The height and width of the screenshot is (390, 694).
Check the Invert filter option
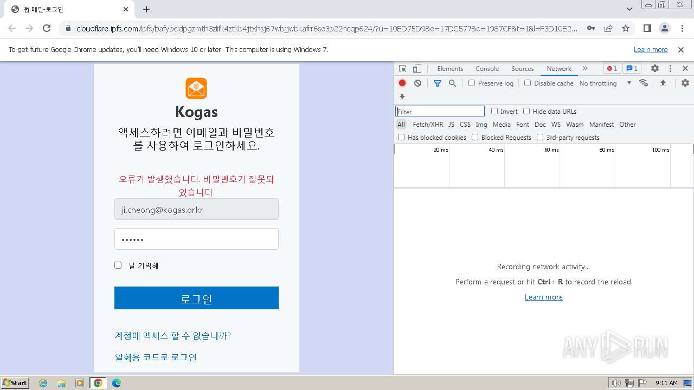pyautogui.click(x=494, y=111)
